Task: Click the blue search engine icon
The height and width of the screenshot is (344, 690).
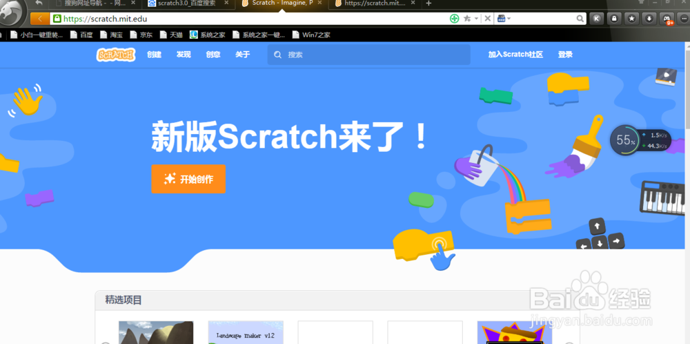Action: tap(501, 19)
